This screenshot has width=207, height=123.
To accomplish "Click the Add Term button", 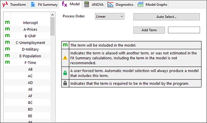I will [149, 30].
